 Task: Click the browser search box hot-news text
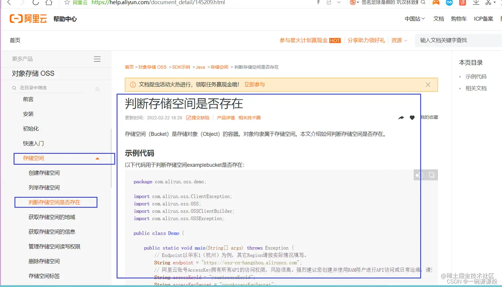pyautogui.click(x=390, y=2)
